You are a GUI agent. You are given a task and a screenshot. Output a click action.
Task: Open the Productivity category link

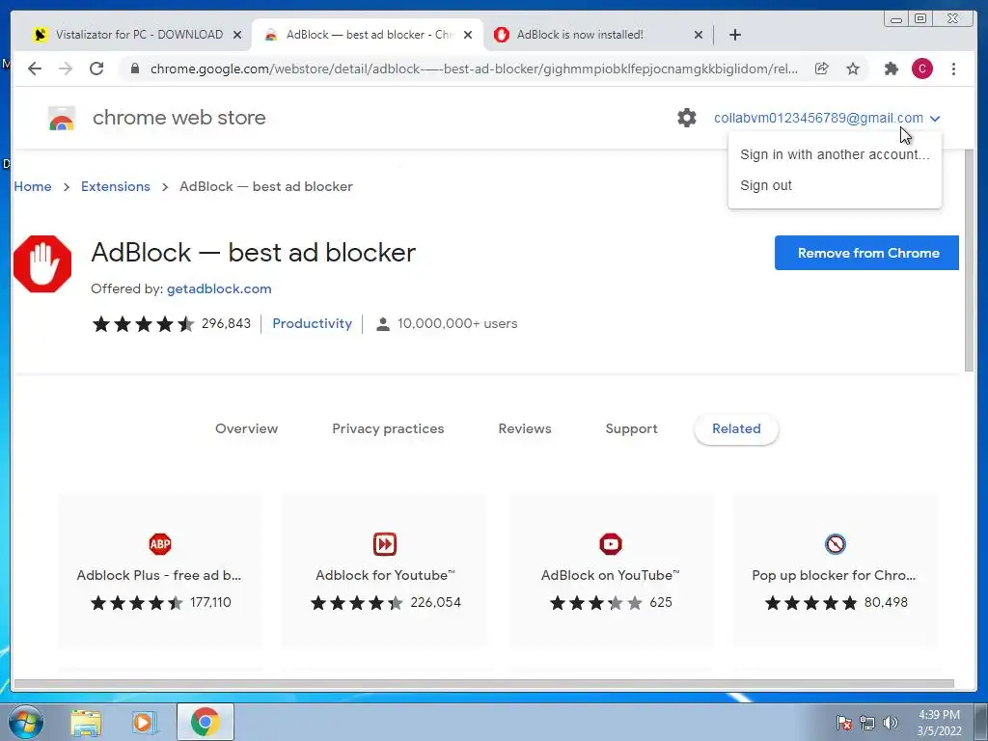[312, 323]
